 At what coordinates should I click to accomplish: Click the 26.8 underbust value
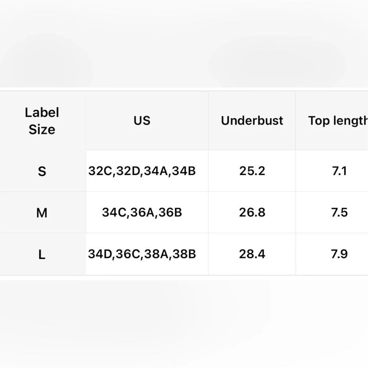point(252,212)
